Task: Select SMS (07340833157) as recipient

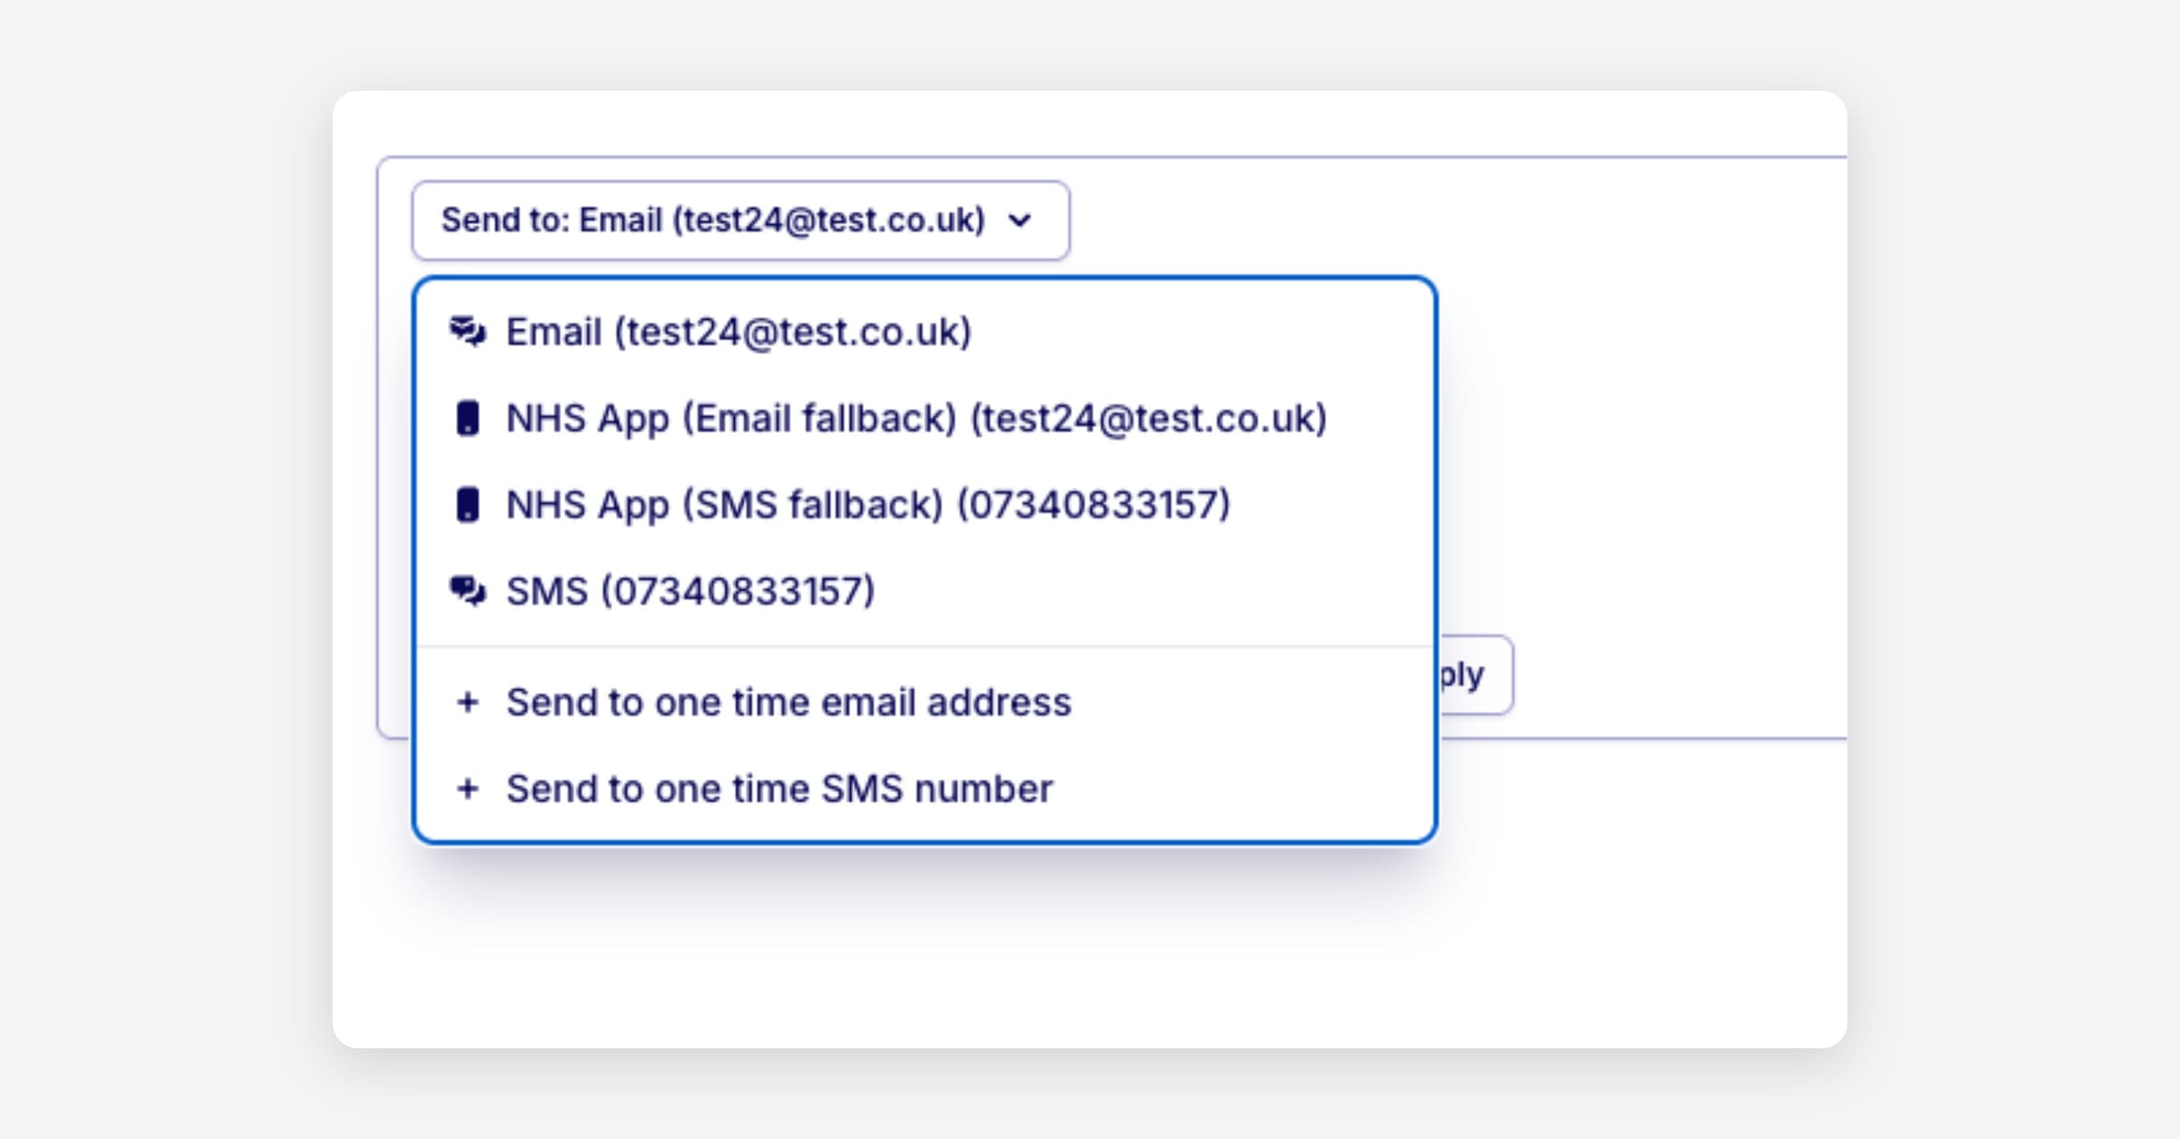Action: [x=690, y=591]
